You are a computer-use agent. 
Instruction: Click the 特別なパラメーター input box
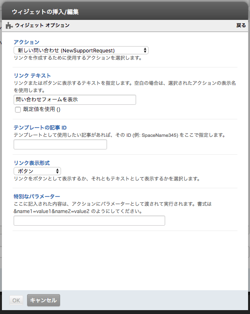coord(89,220)
